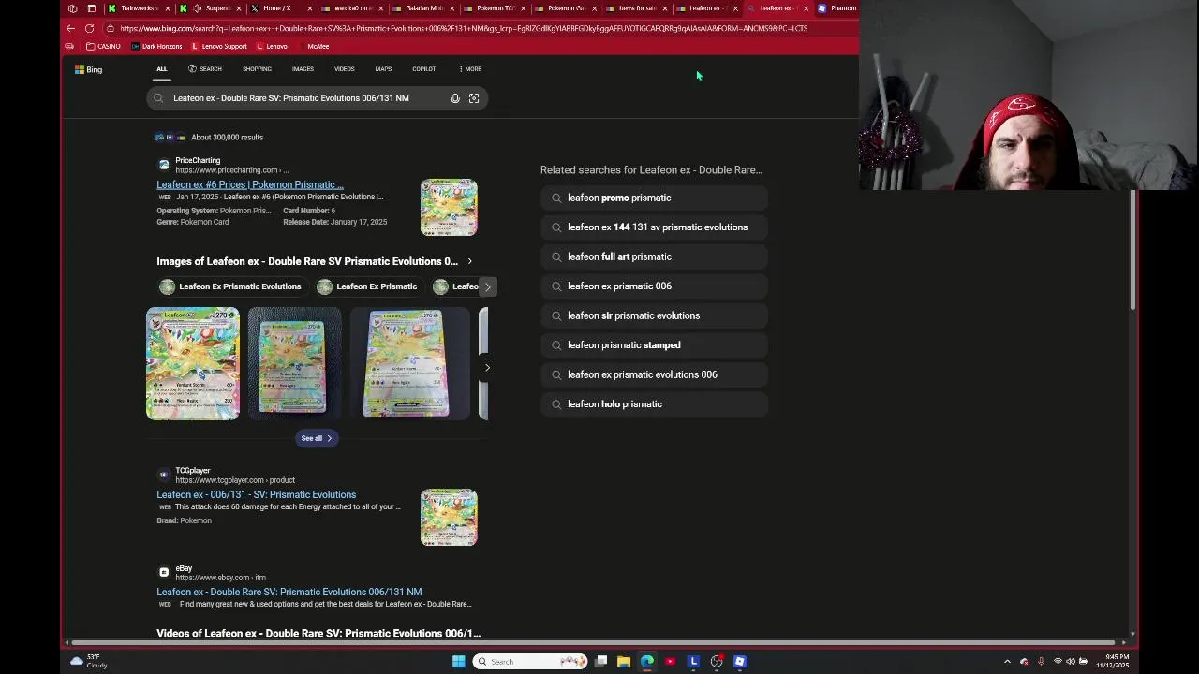Open TCGplayer Leafeon ex 006/131 link
Screen dimensions: 1199x674
[x=256, y=494]
